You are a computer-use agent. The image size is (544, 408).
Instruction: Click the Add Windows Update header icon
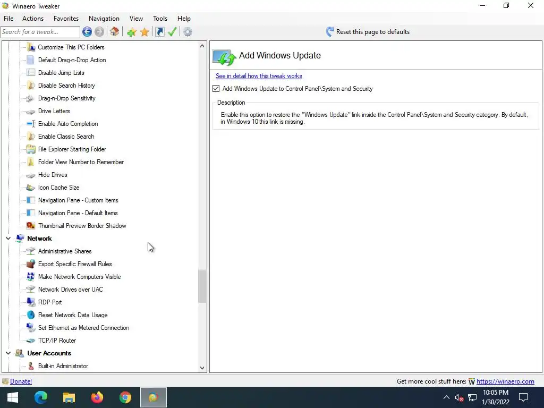(224, 57)
